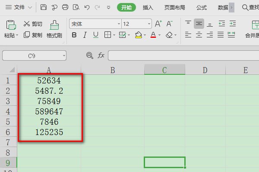Click the eraser clear icon

click(x=169, y=35)
